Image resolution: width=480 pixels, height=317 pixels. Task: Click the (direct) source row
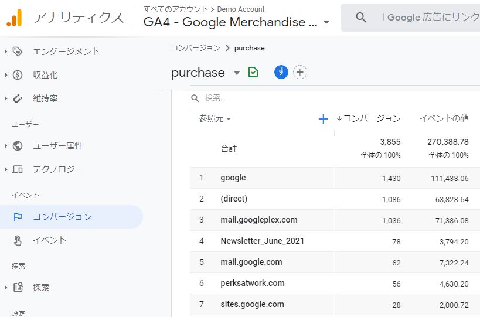[335, 199]
